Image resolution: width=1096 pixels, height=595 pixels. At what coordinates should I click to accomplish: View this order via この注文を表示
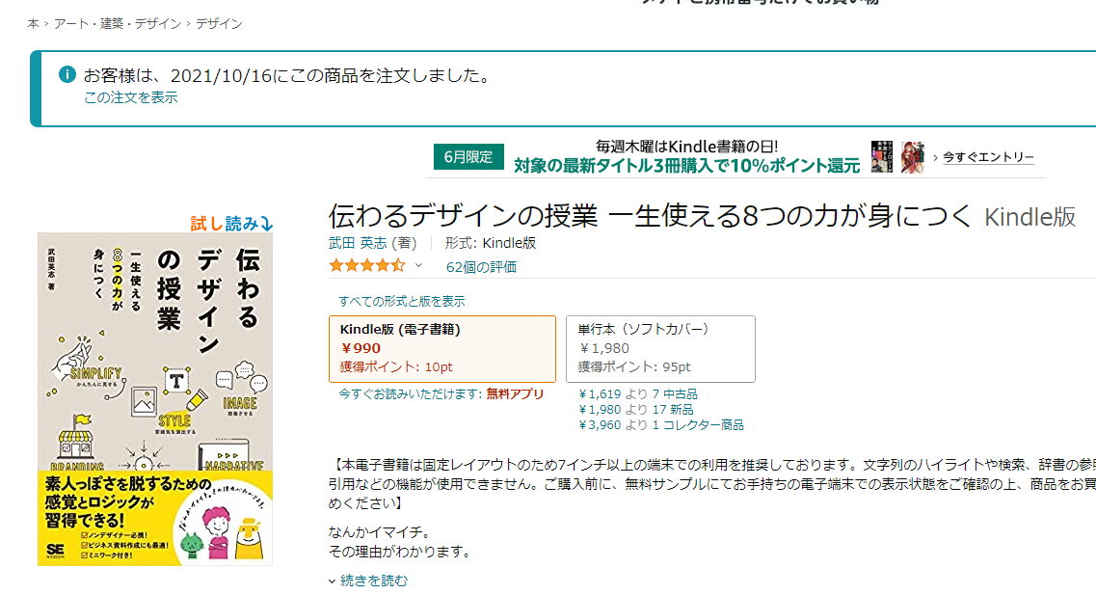131,97
